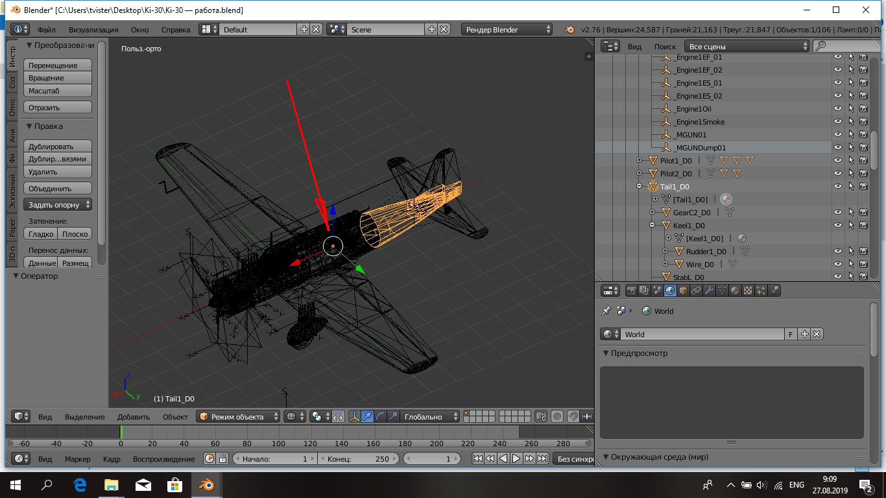
Task: Hide _MGUN01 using its eye icon
Action: click(838, 135)
